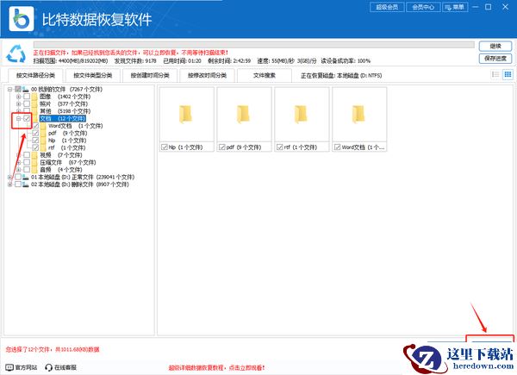Switch to 按创建时间分类 tab

click(x=150, y=76)
